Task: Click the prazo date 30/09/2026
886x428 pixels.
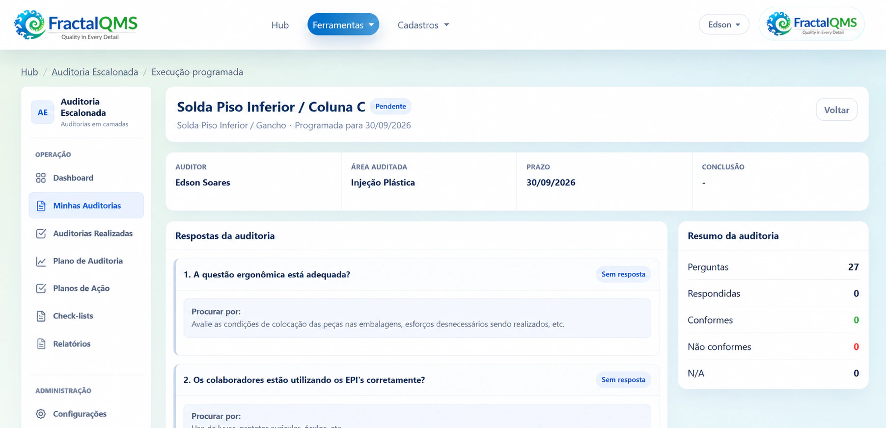Action: coord(551,183)
